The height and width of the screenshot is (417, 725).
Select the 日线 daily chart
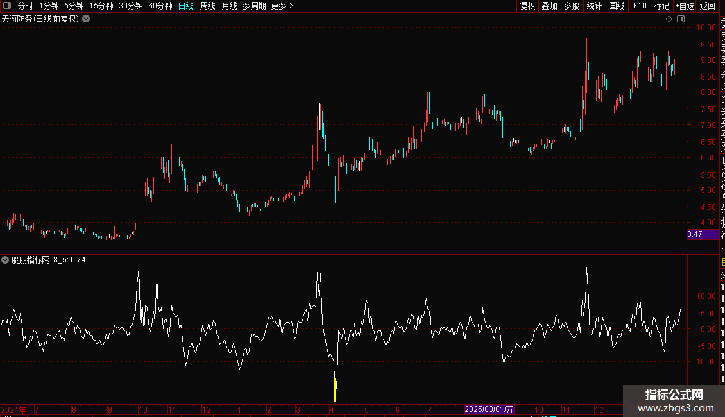[x=186, y=6]
